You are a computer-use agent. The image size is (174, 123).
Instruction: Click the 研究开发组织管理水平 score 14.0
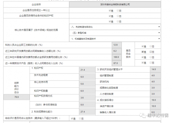[155, 69]
